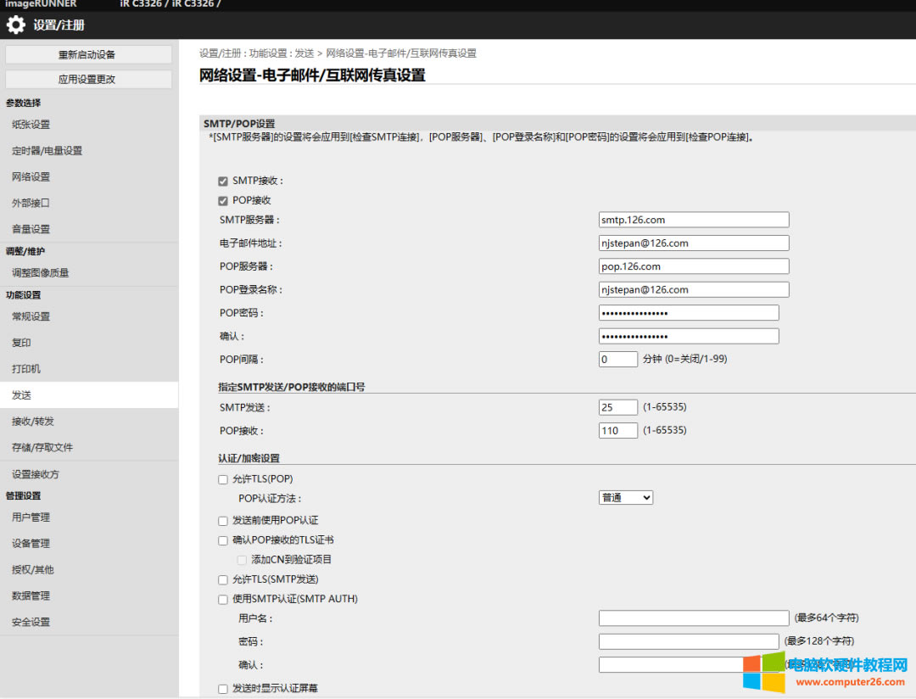
Task: Enable 允许TLS(POP) checkbox
Action: click(x=223, y=479)
